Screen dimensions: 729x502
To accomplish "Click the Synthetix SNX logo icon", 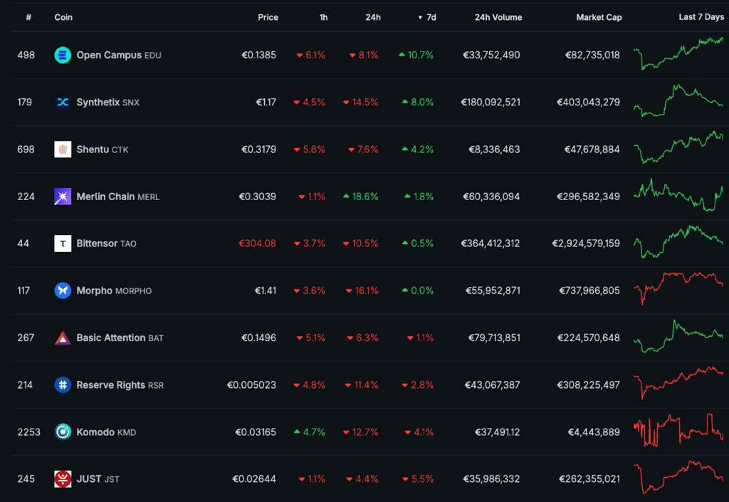I will coord(63,102).
